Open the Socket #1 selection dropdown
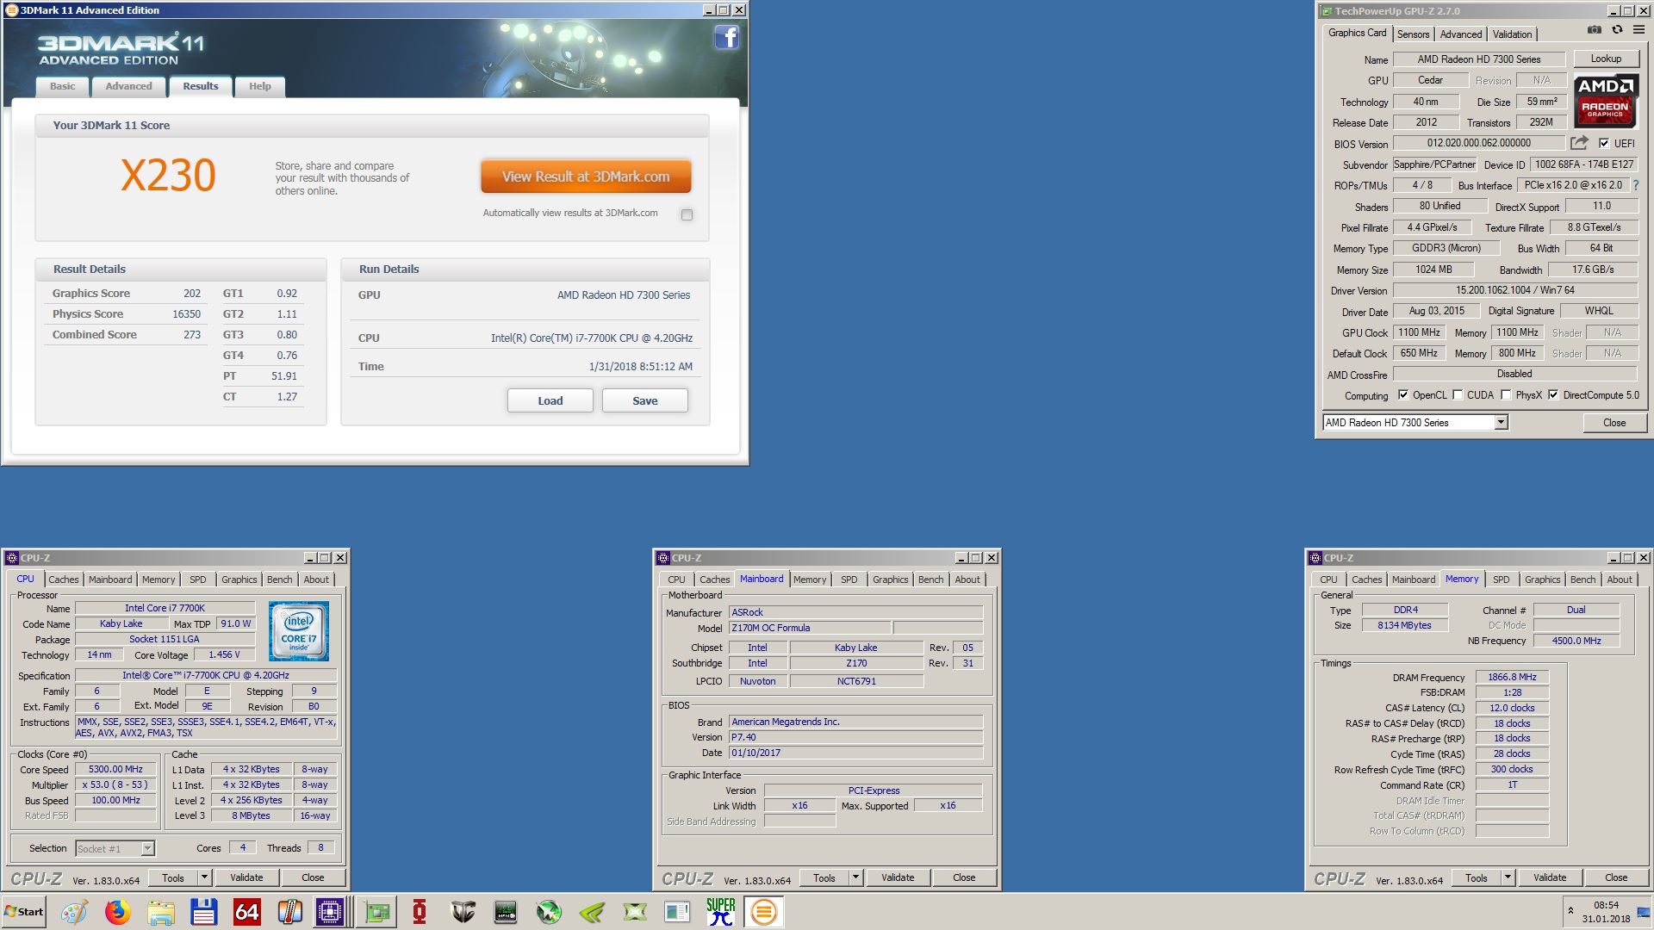Screen dimensions: 1654x930 [x=147, y=848]
